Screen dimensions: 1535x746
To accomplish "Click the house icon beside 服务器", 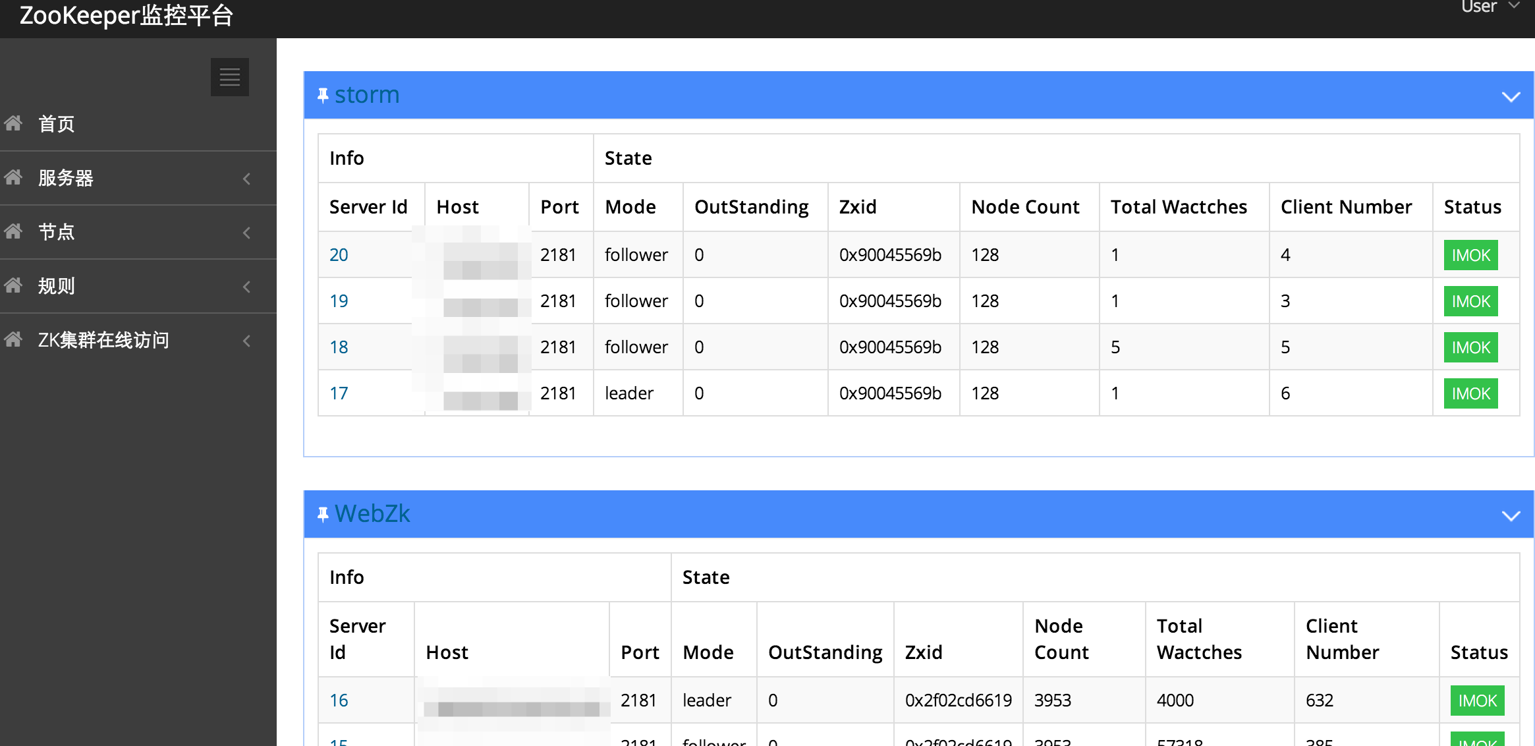I will (x=13, y=177).
